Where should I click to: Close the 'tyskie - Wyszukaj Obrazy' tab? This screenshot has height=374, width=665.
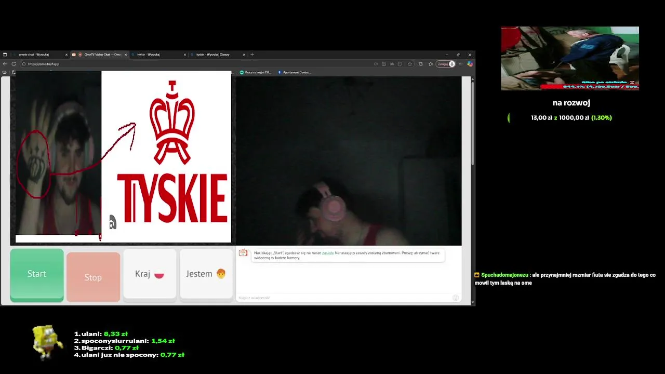click(244, 55)
